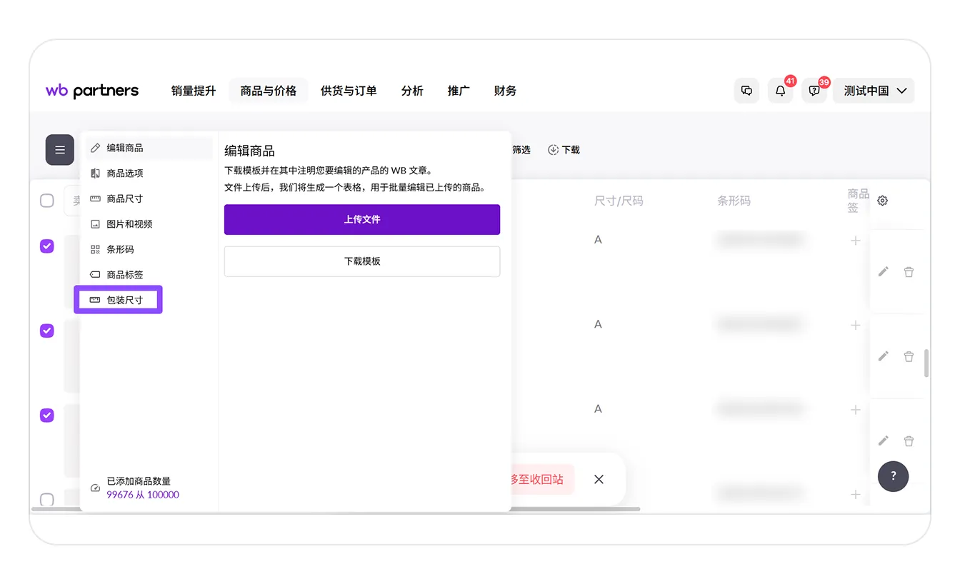Open the 商品与价格 menu
This screenshot has height=584, width=960.
click(x=269, y=91)
